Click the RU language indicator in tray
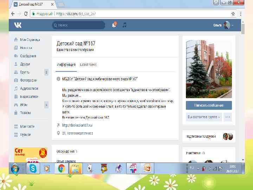 192,168
